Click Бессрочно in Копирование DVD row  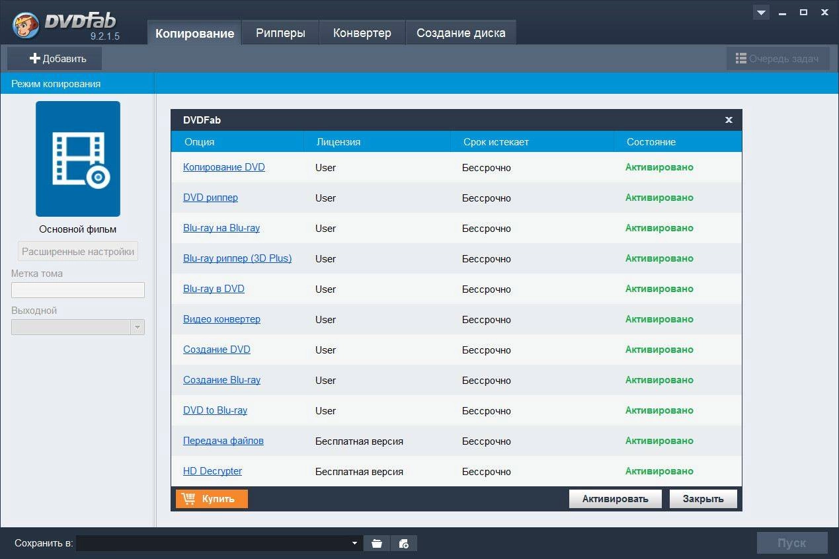[x=487, y=168]
